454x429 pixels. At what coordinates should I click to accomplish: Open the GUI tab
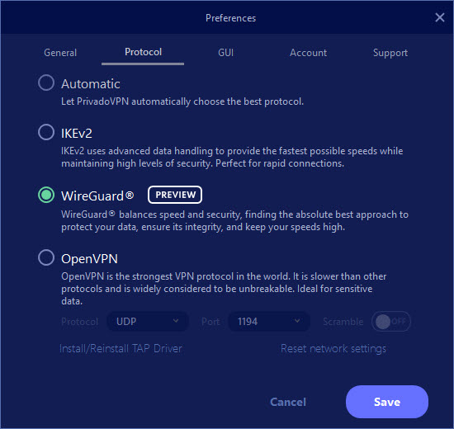[226, 53]
